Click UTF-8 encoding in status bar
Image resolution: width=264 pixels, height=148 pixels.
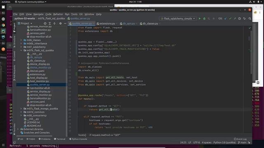coord(196,143)
